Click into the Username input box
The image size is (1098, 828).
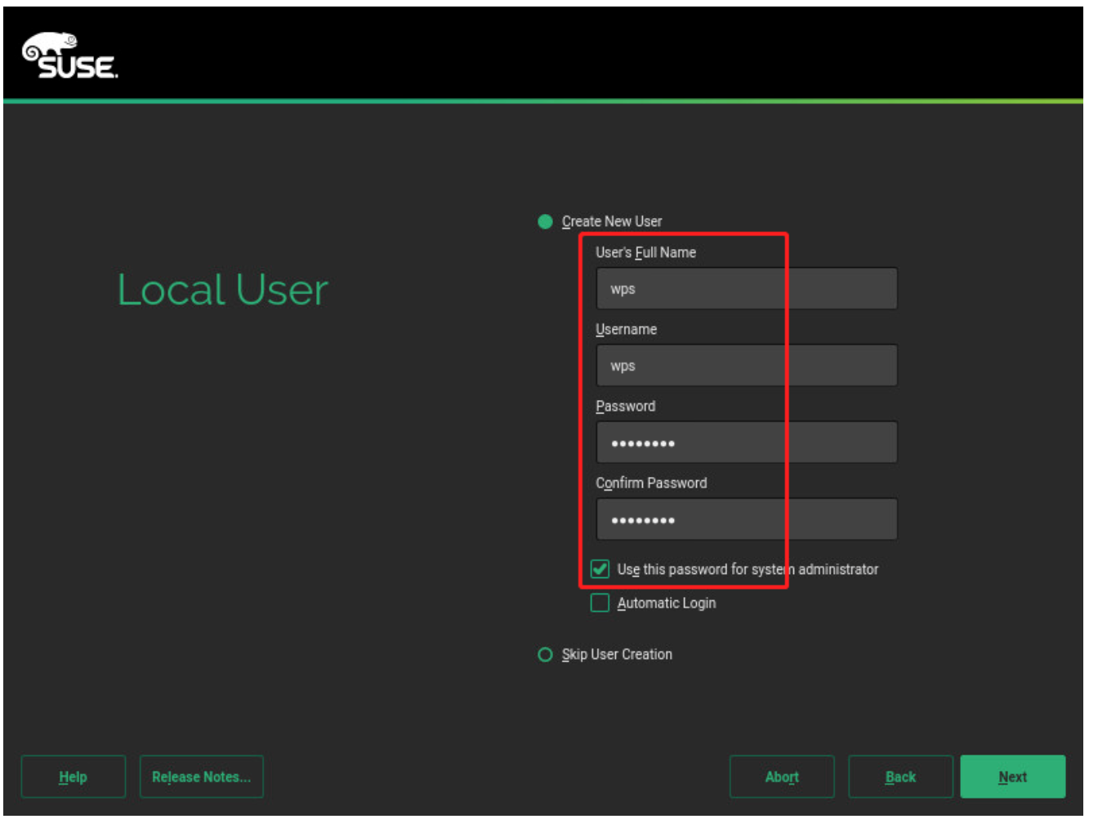coord(746,366)
